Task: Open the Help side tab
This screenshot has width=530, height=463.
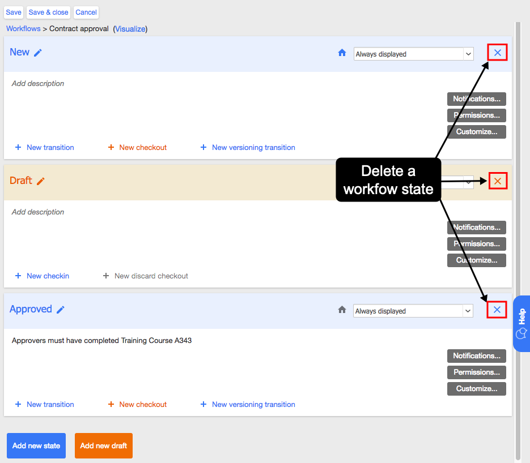Action: (x=521, y=324)
